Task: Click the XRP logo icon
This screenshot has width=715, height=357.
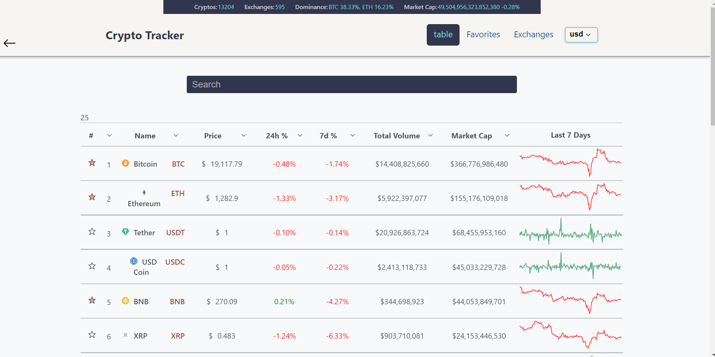Action: pos(125,335)
